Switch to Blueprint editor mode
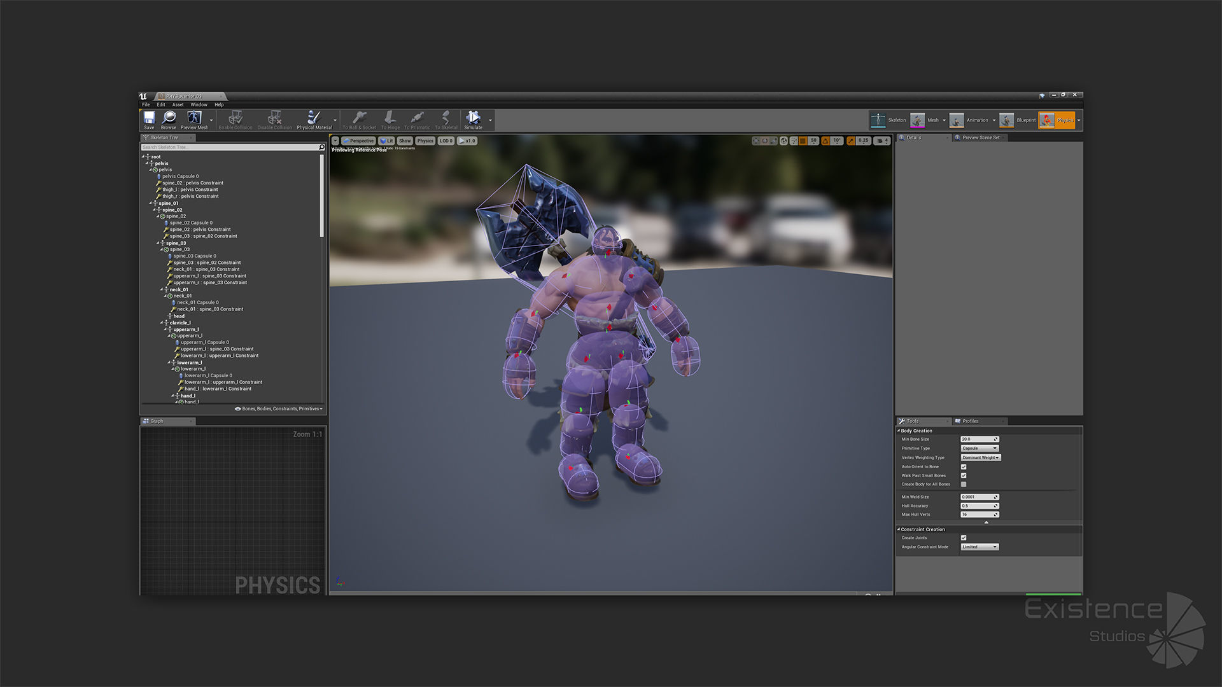1222x687 pixels. pyautogui.click(x=1018, y=120)
